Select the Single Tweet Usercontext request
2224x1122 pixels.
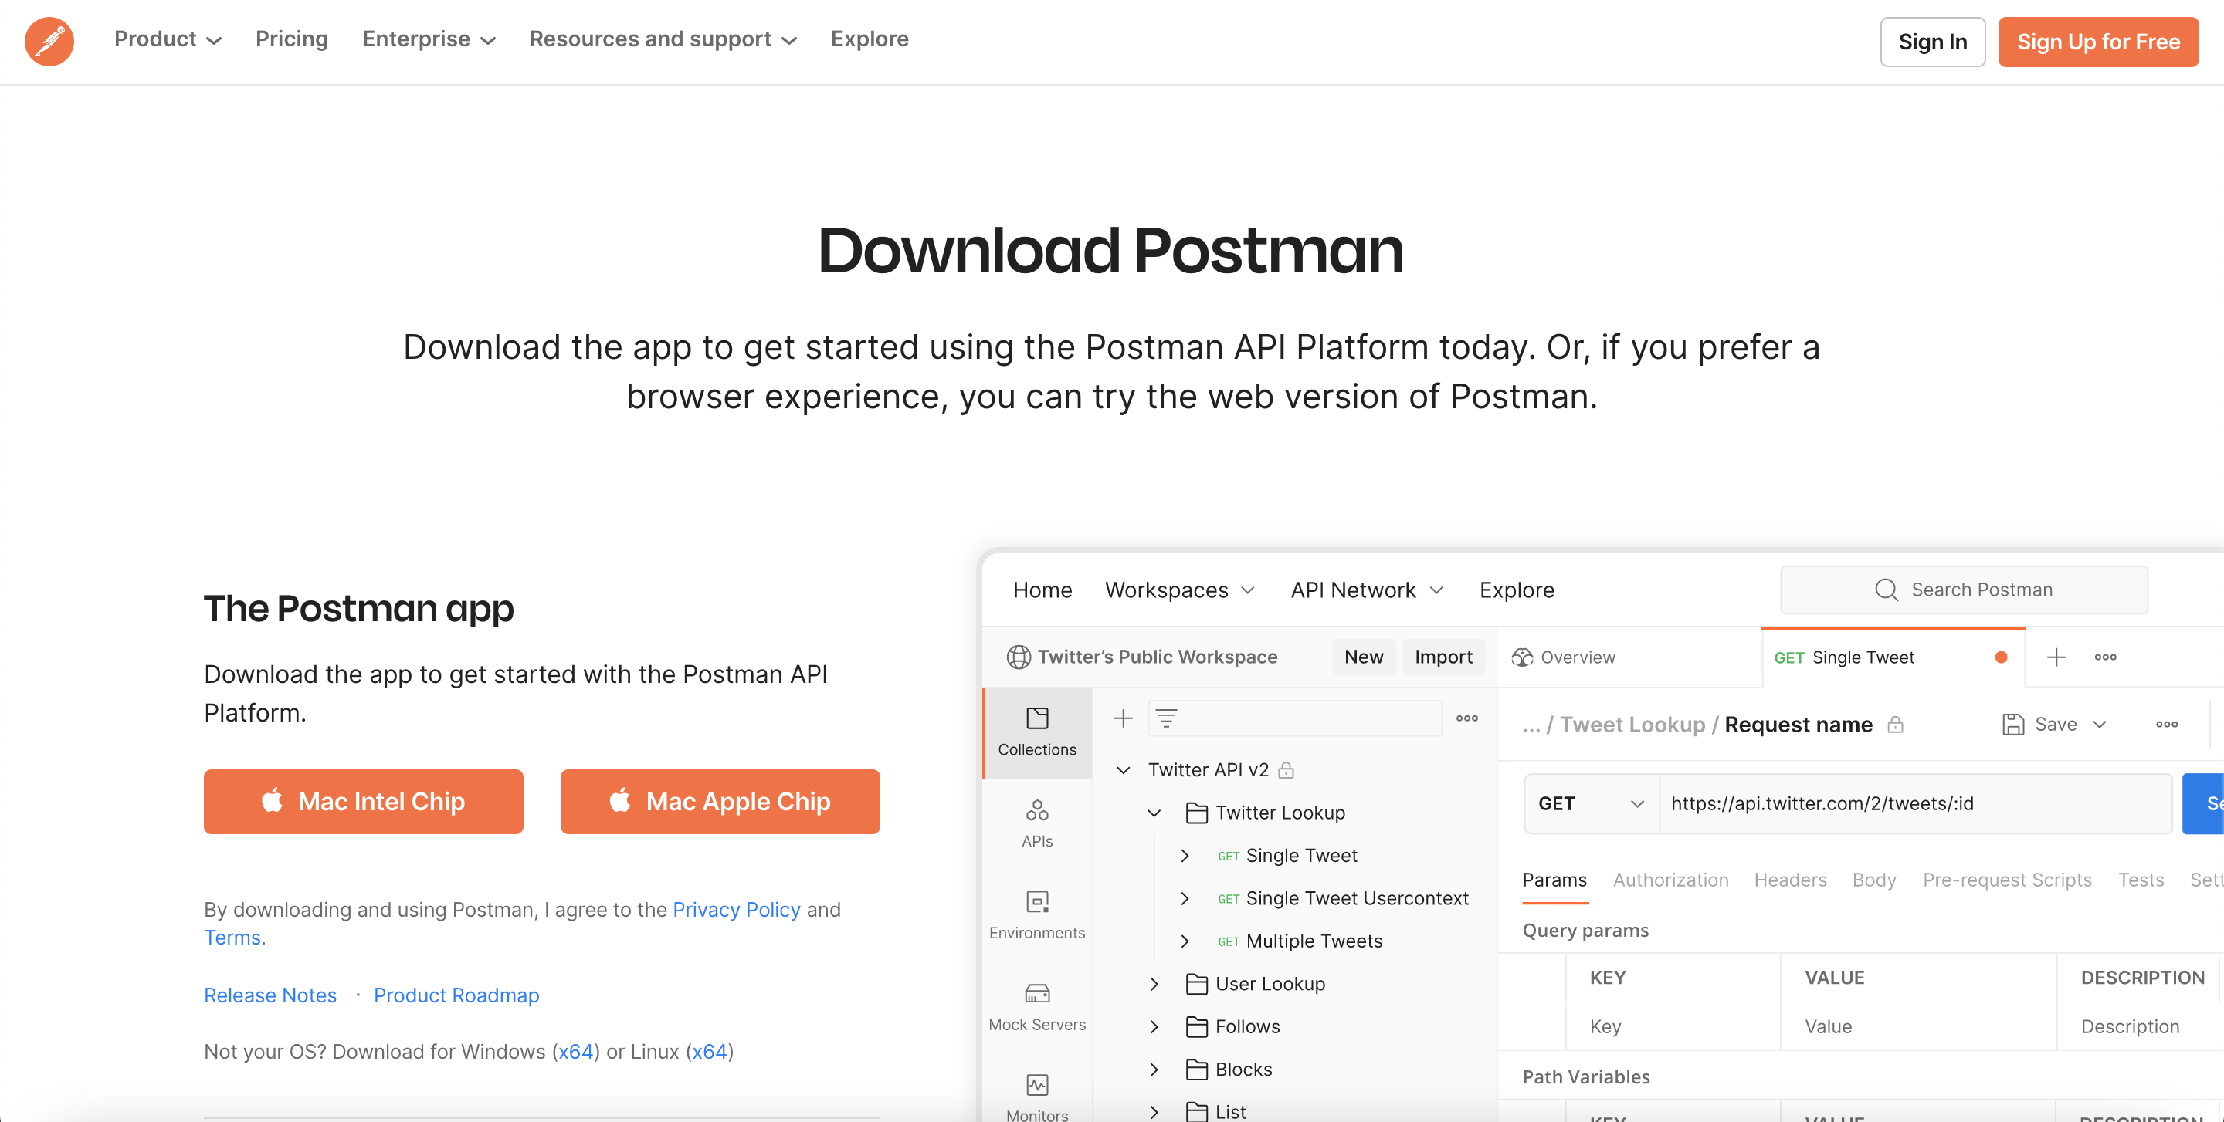1356,899
